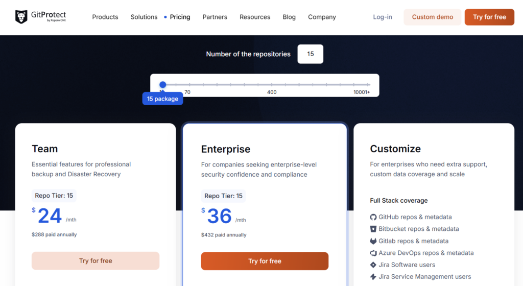
Task: Click the 70 slider scale label
Action: coord(187,92)
